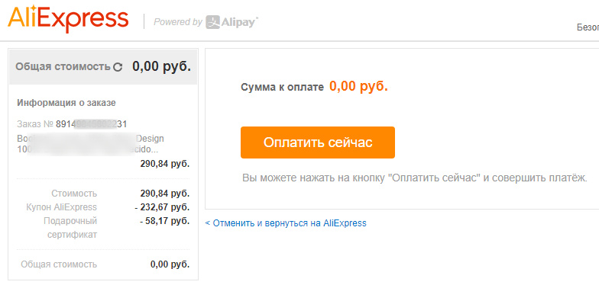This screenshot has height=285, width=599.
Task: Click the orange "0,00 руб." amount to pay
Action: click(x=358, y=87)
